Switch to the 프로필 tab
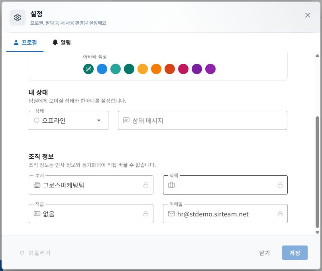 25,43
